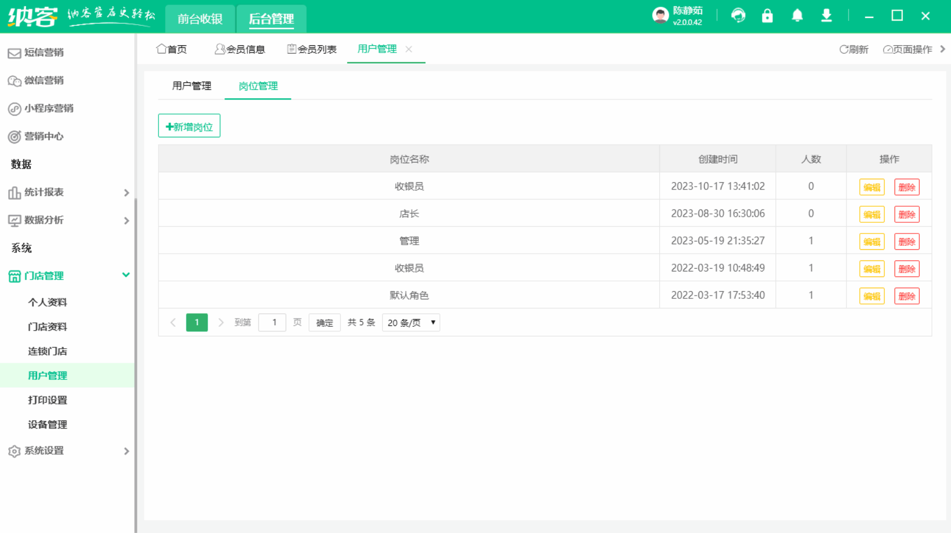
Task: Click the 新增岗位 button
Action: (189, 126)
